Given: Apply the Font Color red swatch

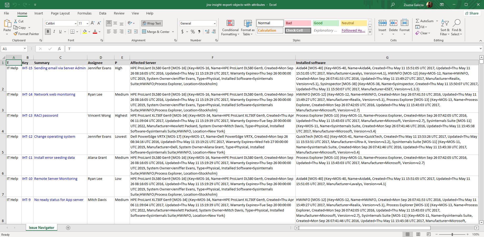Looking at the screenshot, I should (x=95, y=32).
